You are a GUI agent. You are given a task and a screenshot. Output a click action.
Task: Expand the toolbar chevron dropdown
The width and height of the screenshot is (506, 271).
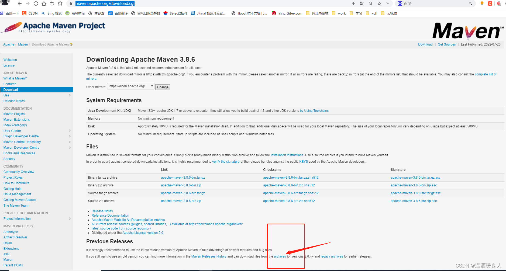click(x=388, y=4)
